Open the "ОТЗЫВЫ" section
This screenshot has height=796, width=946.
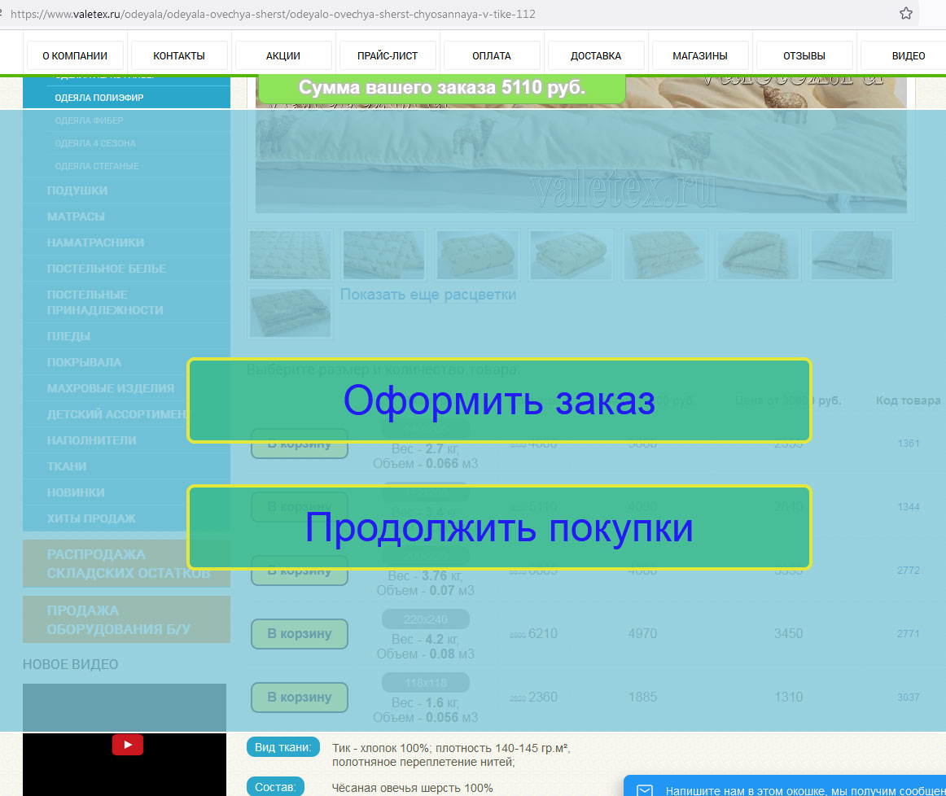tap(803, 55)
